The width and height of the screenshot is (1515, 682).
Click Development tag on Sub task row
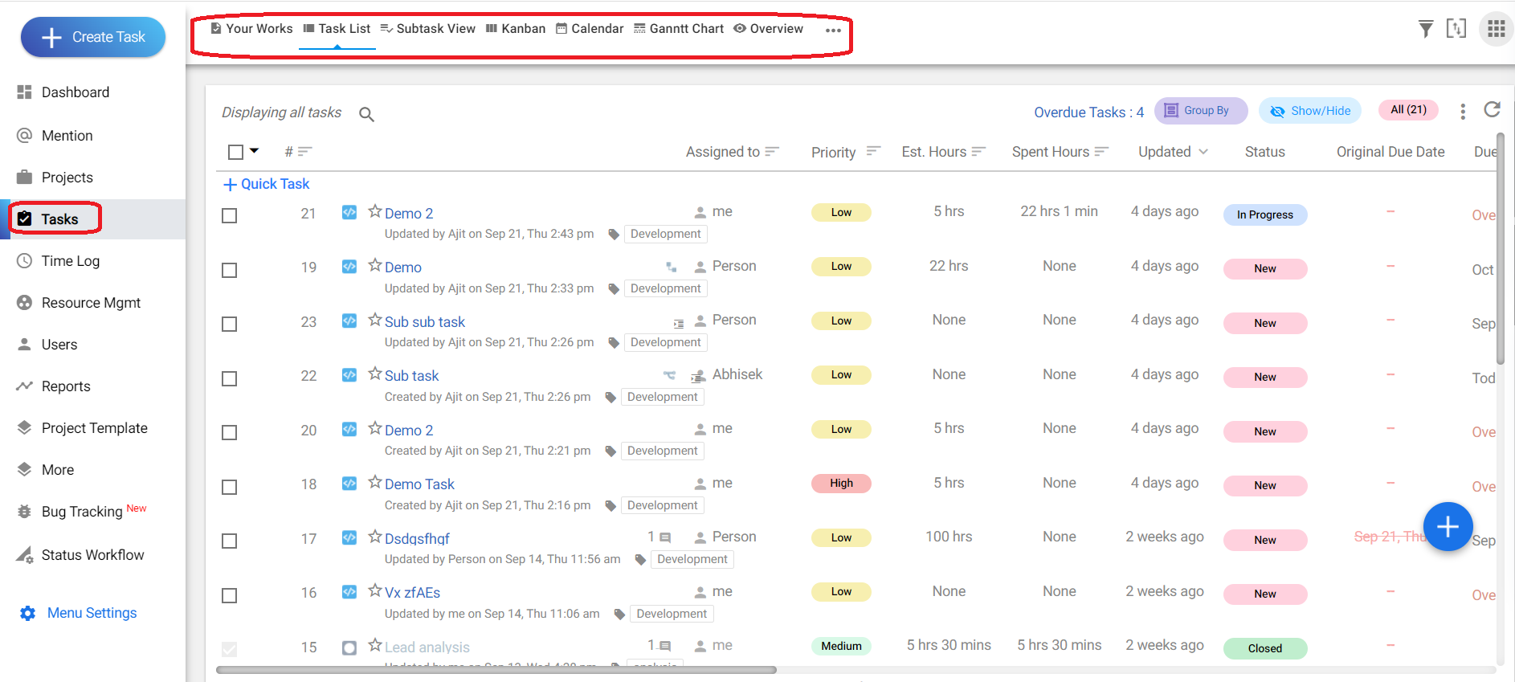pos(662,397)
